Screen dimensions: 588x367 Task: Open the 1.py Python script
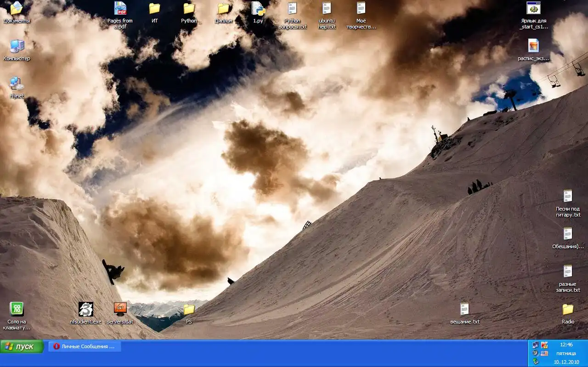258,9
